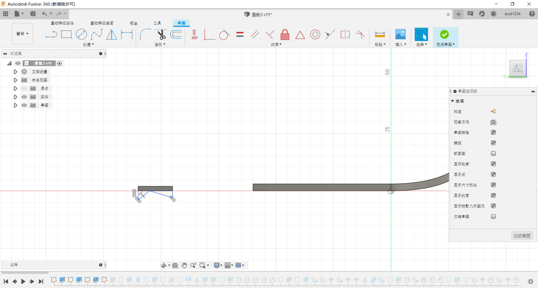Toggle visibility of 草图 sketches folder
Image resolution: width=538 pixels, height=288 pixels.
(x=24, y=105)
